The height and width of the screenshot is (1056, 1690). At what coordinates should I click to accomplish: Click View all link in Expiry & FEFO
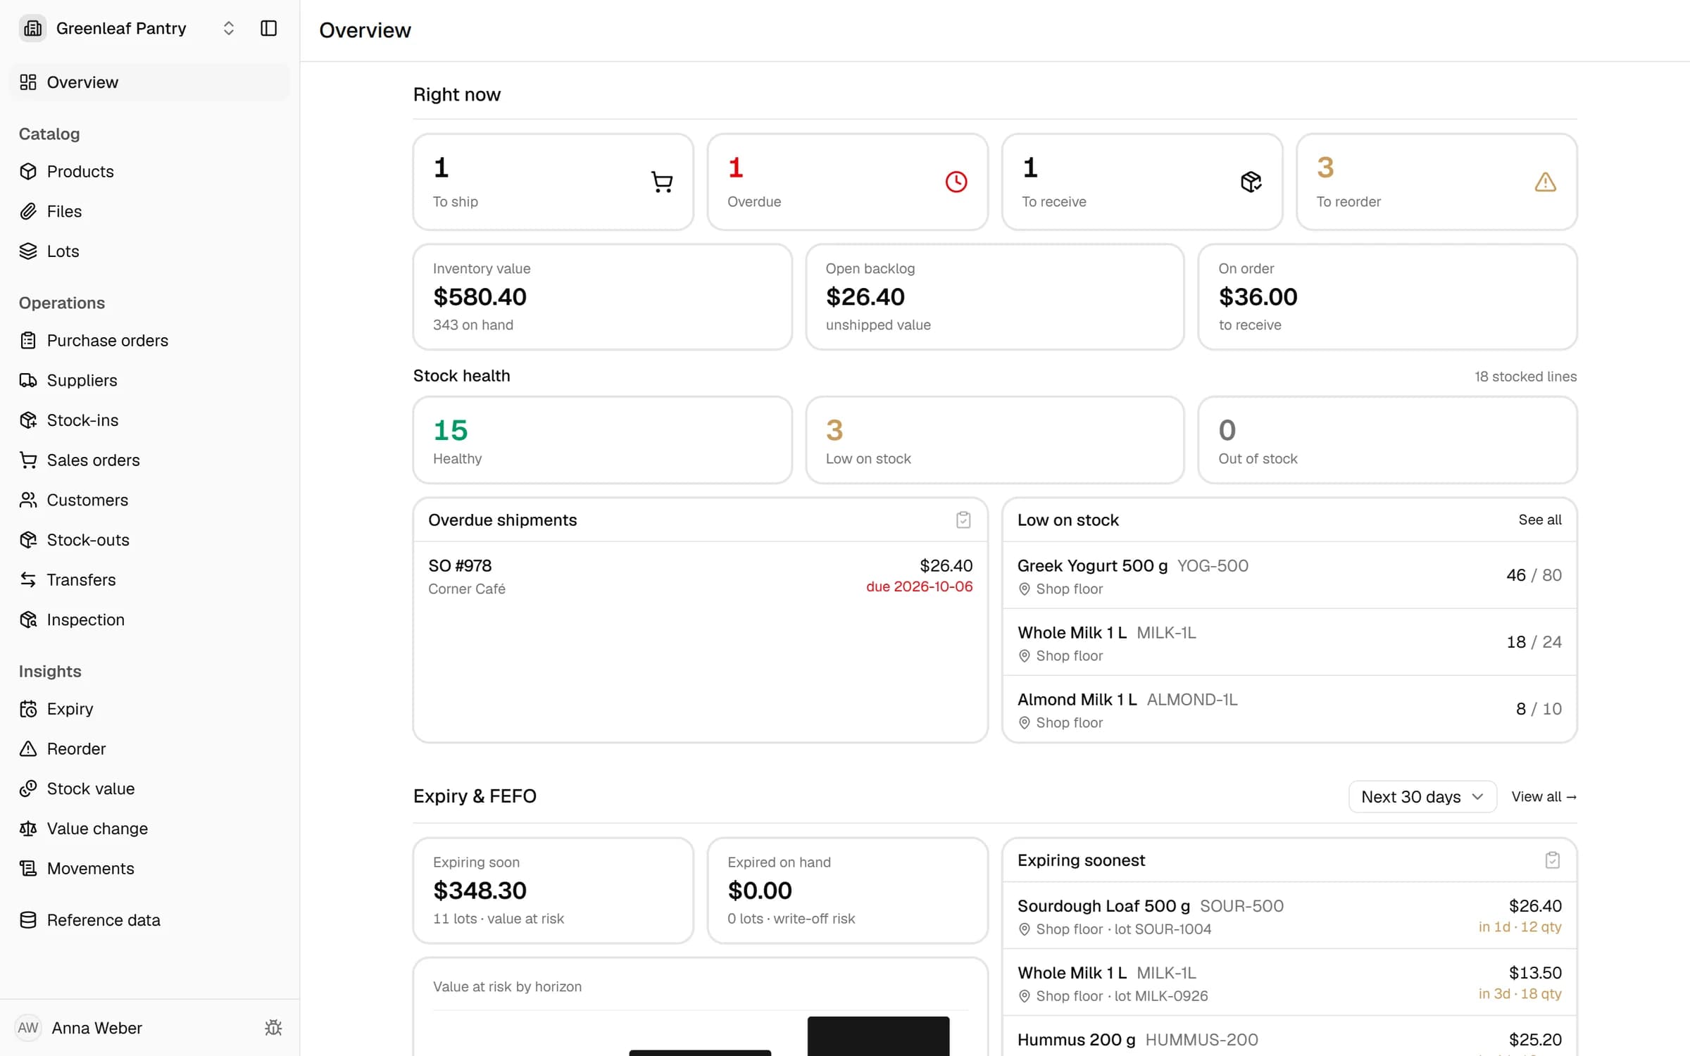pos(1544,796)
